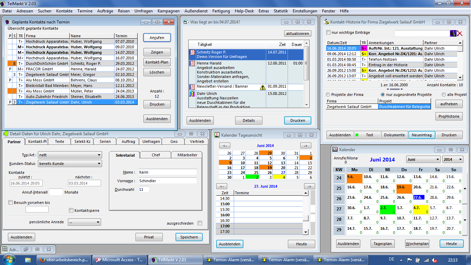The height and width of the screenshot is (265, 471).
Task: Open Microsoft Access from the taskbar
Action: (119, 260)
